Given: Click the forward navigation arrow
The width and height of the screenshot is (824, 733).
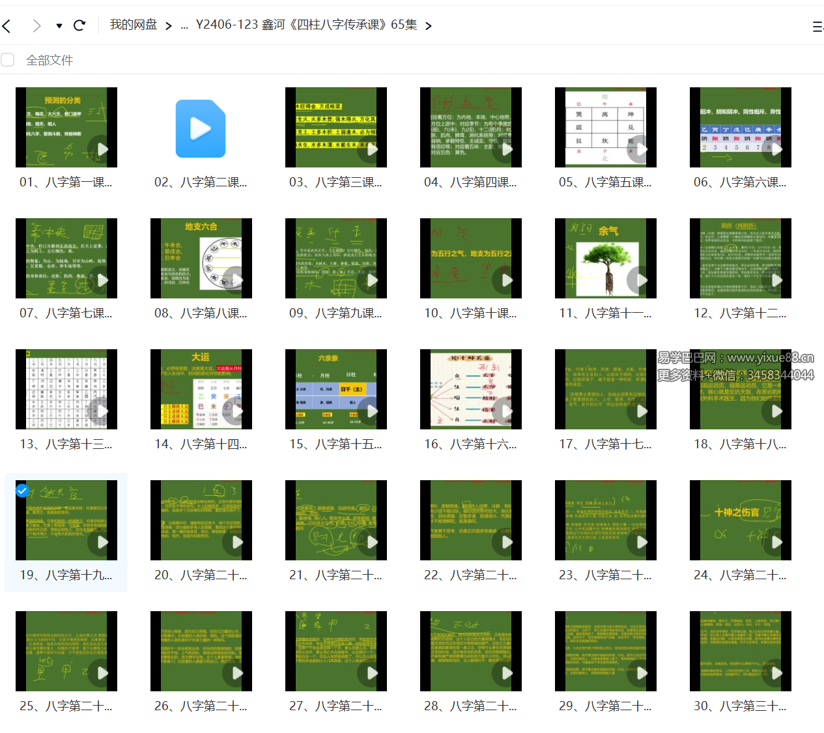Looking at the screenshot, I should pyautogui.click(x=36, y=25).
